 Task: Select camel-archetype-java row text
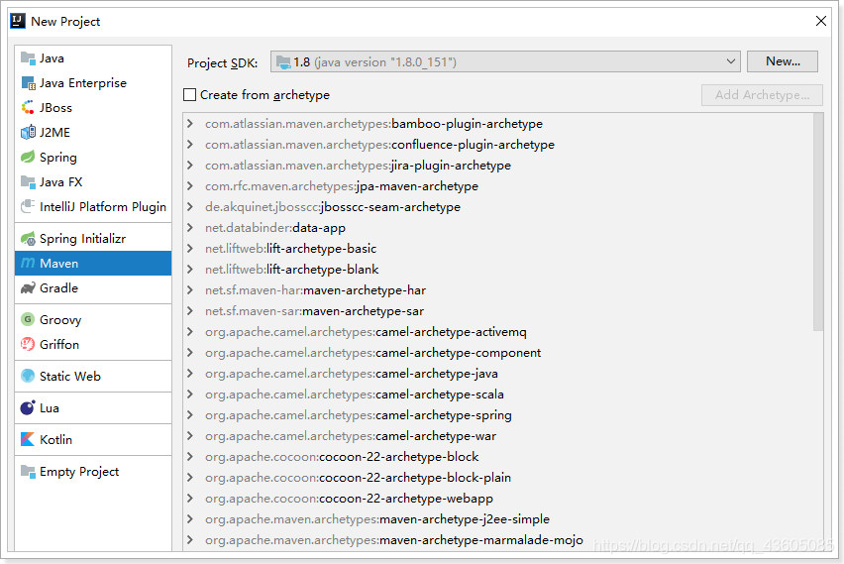click(352, 374)
